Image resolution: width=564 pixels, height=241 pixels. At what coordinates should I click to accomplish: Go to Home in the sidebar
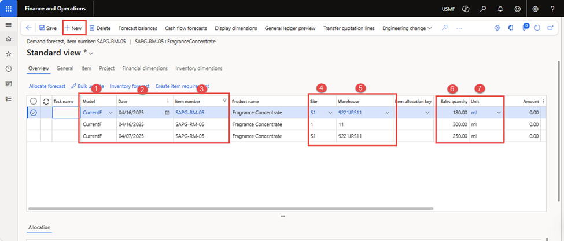(x=9, y=39)
